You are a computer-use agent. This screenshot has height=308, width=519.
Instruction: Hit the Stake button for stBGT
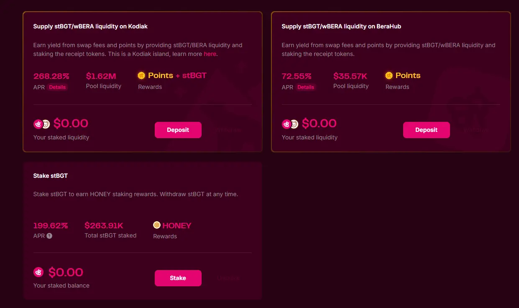pos(178,278)
